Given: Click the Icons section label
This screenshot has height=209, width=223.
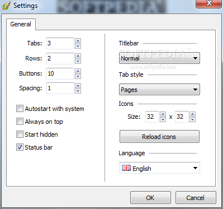Looking at the screenshot, I should click(x=126, y=104).
